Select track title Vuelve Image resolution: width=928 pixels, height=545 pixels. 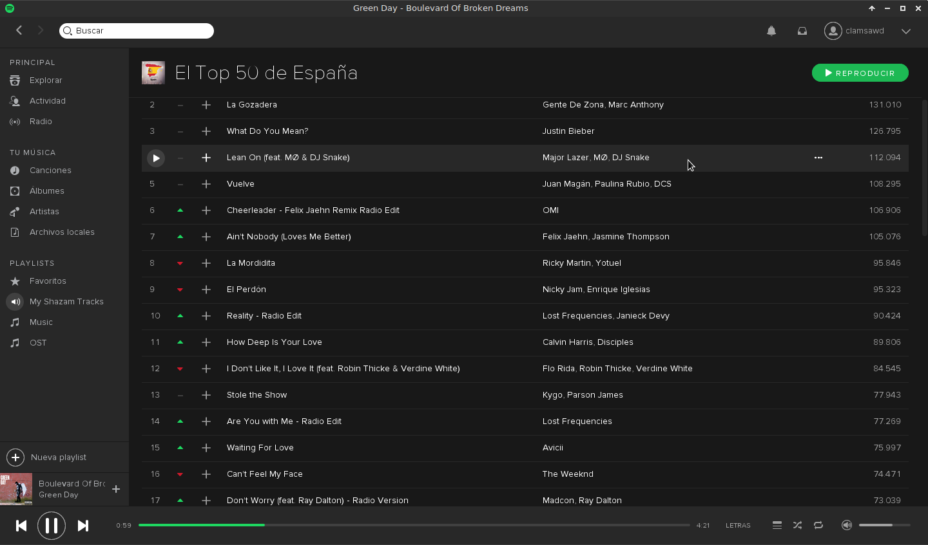point(240,184)
